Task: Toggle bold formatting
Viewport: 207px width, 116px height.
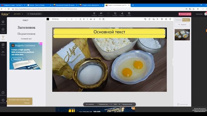Action: click(84, 19)
